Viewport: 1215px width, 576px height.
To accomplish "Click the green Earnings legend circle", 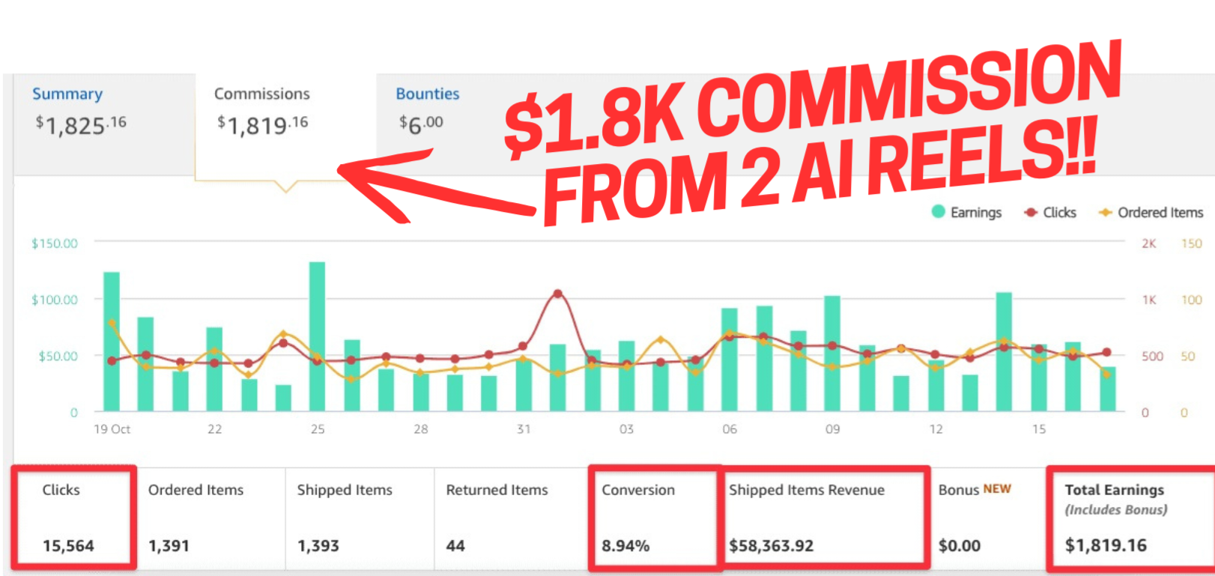I will point(938,212).
